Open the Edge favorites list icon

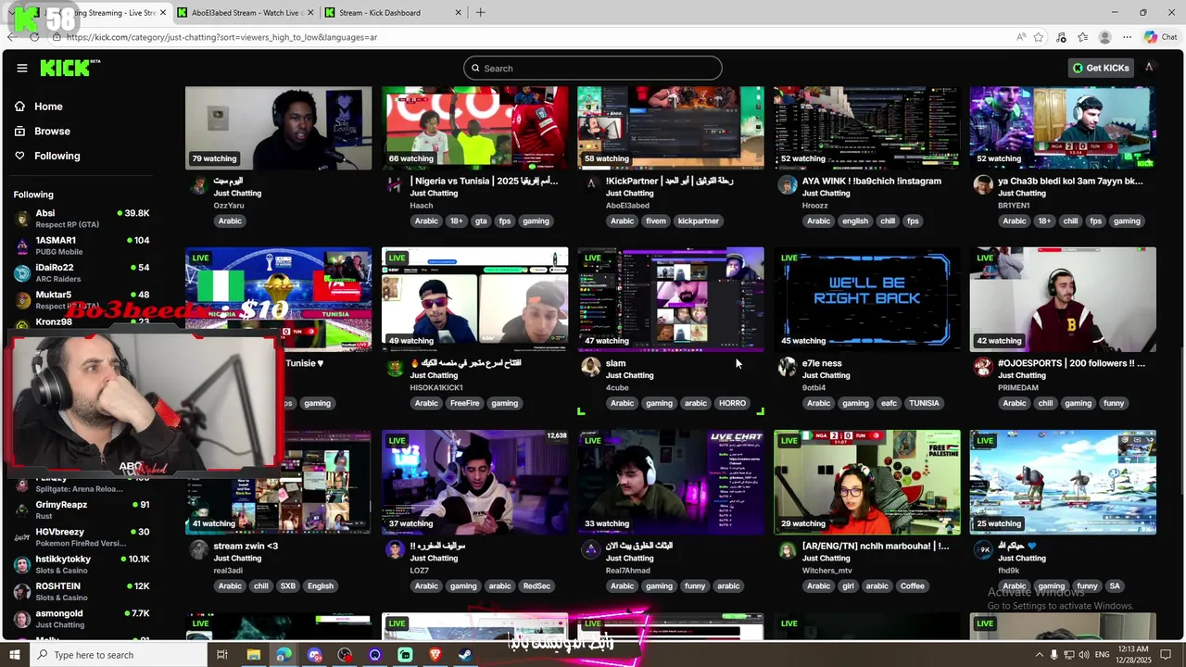[1082, 37]
